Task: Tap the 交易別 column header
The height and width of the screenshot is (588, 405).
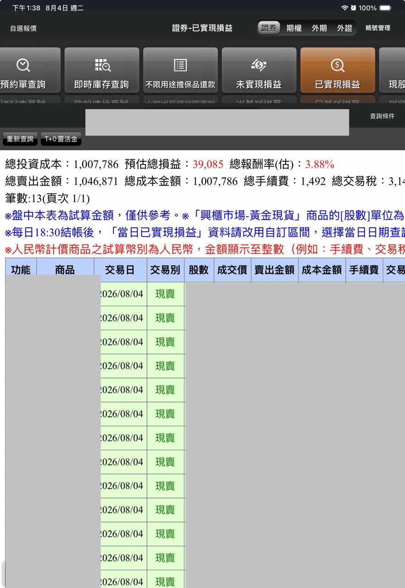Action: [x=165, y=270]
